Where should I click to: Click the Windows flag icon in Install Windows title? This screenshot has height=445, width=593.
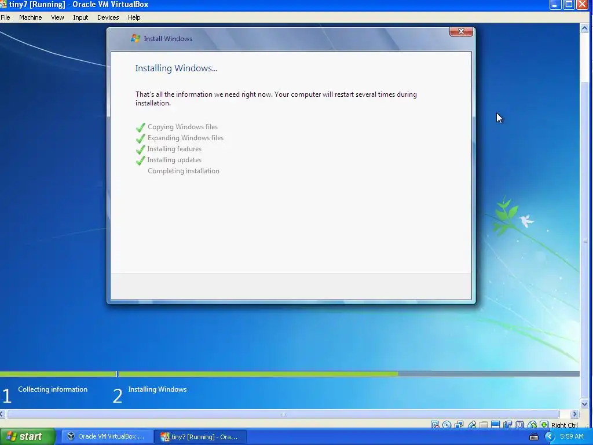(x=136, y=38)
